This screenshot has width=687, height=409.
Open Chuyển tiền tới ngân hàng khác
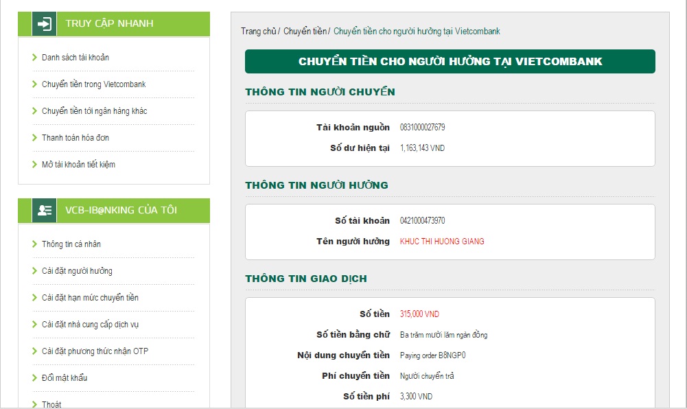(x=94, y=110)
